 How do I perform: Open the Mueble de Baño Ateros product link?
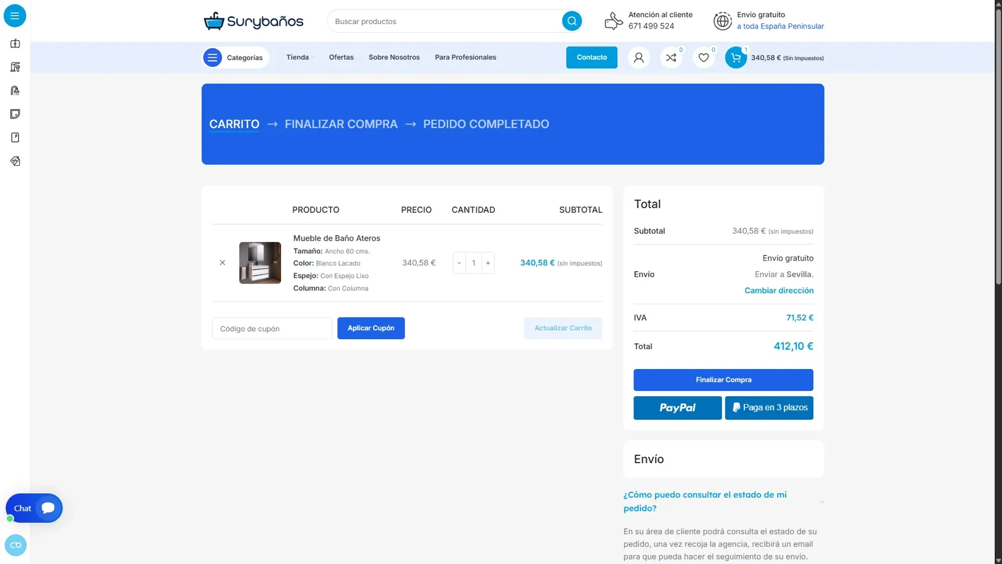click(337, 238)
